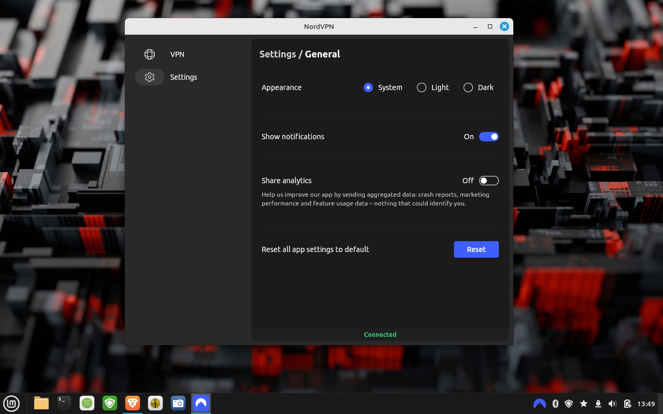The height and width of the screenshot is (414, 663).
Task: Click the Reset button
Action: click(476, 249)
